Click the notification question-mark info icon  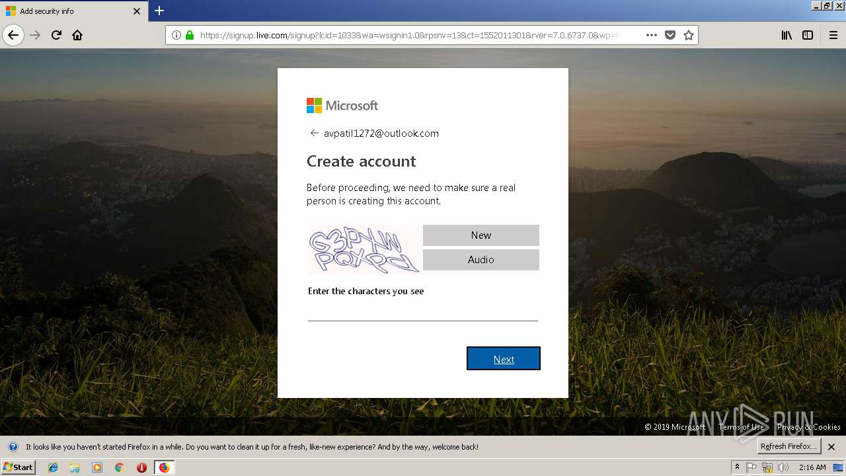coord(13,447)
